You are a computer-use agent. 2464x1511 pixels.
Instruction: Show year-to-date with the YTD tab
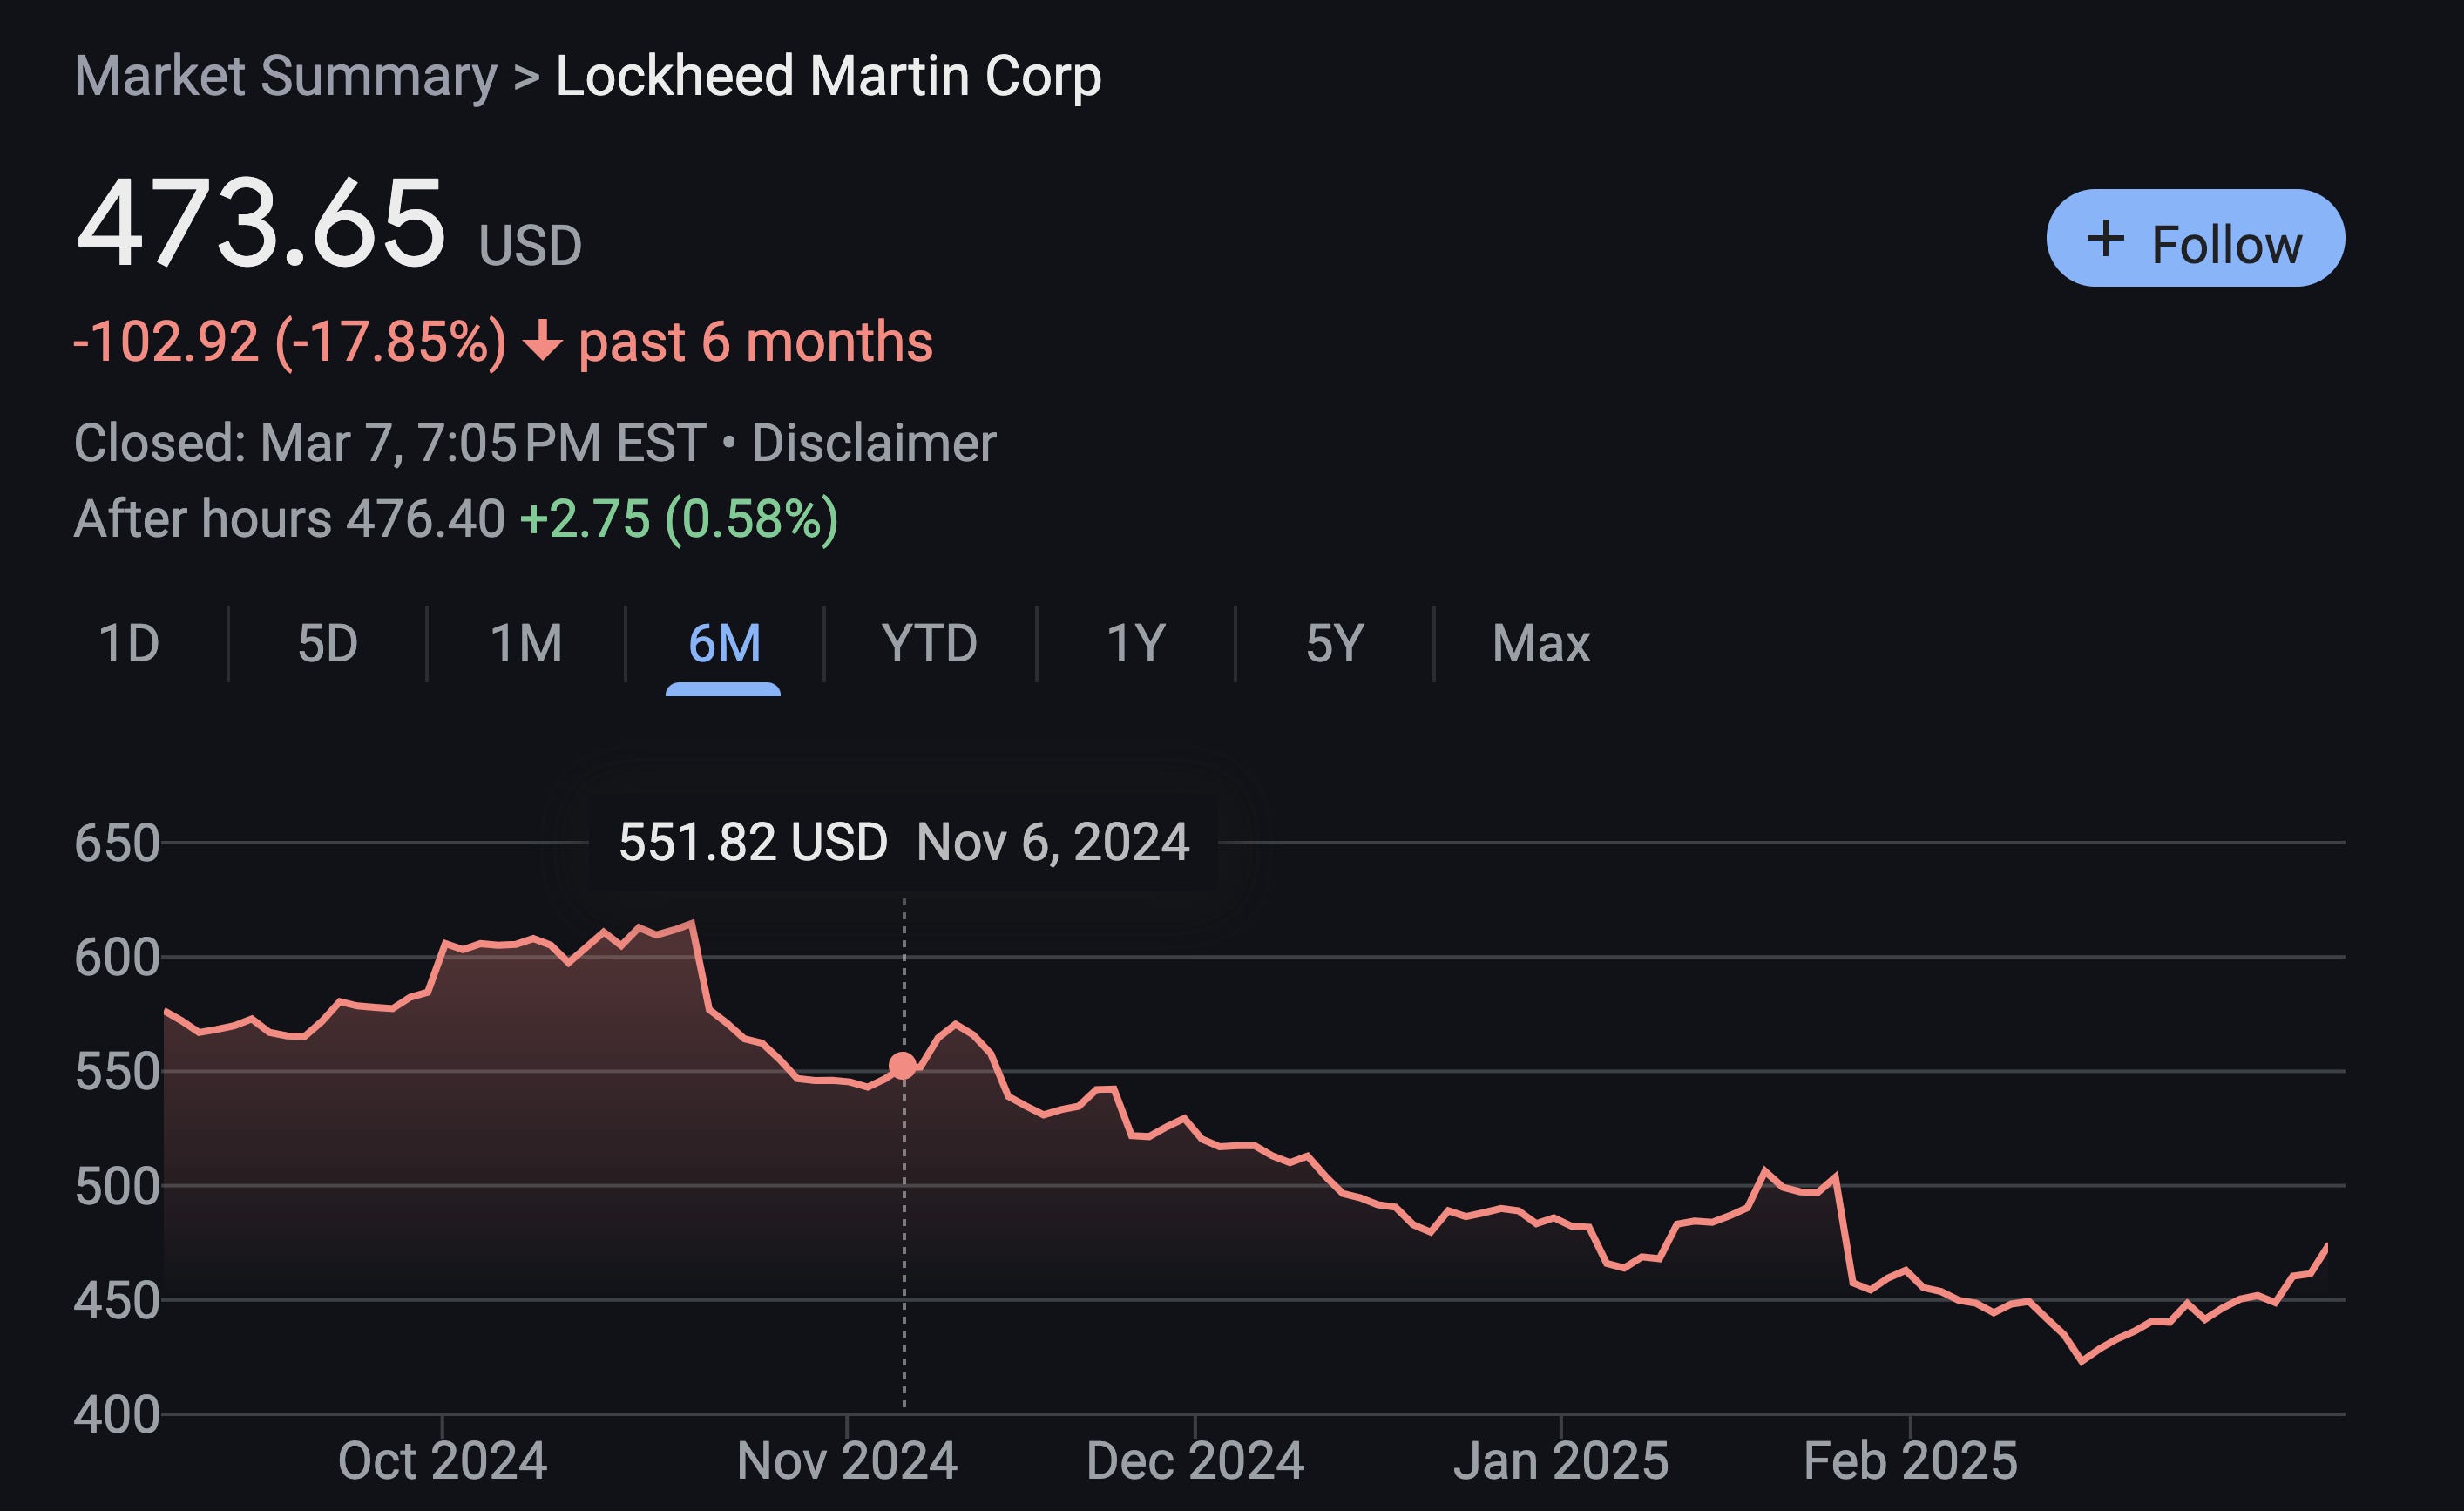(x=929, y=643)
